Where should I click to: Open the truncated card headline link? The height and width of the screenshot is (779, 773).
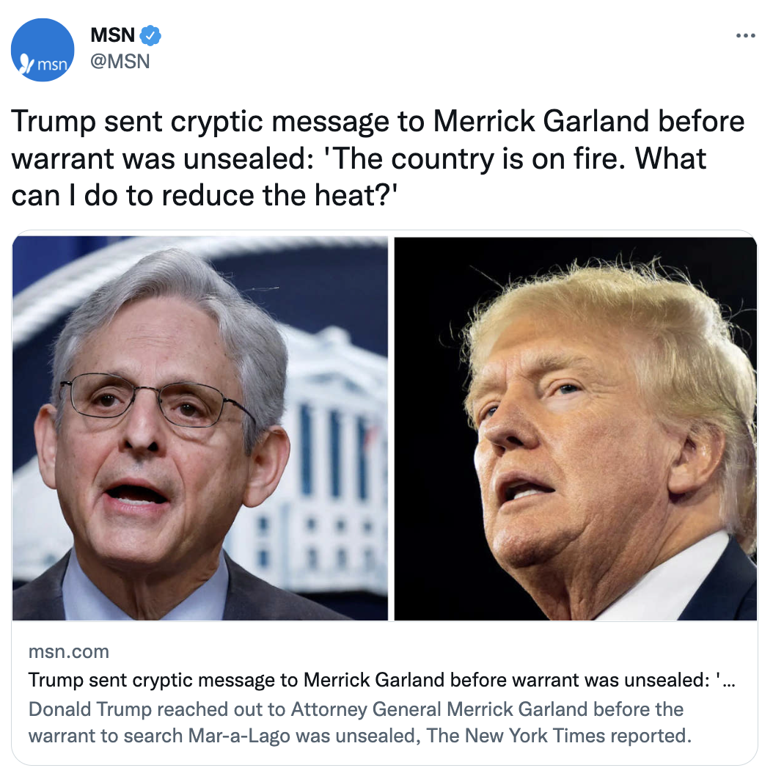click(x=381, y=680)
